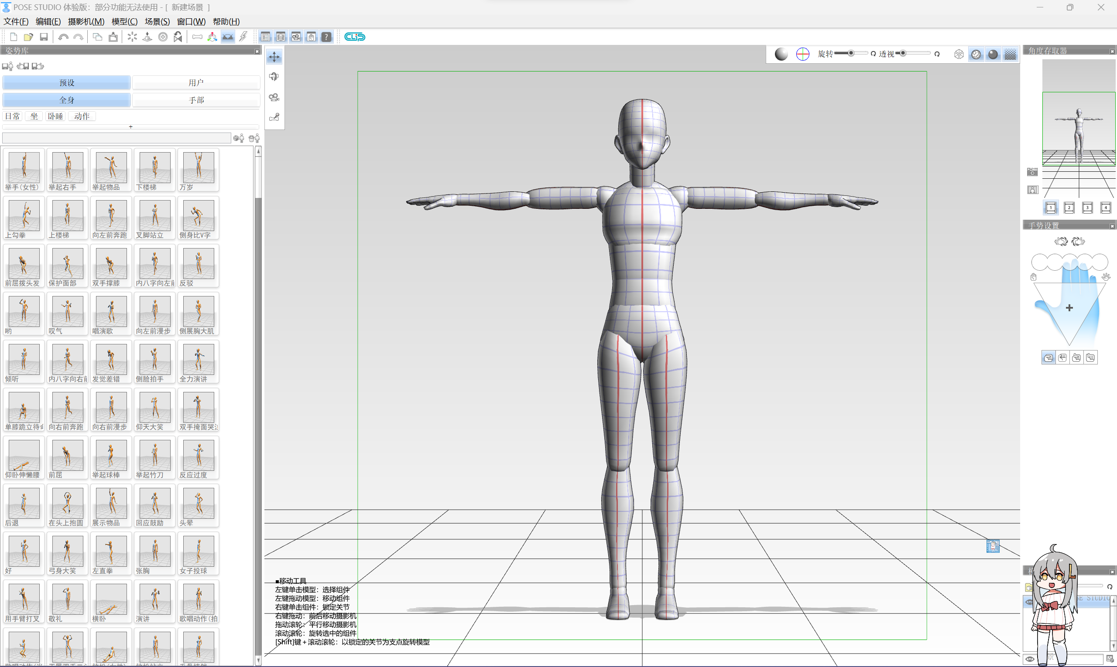Filter poses by the 日常 tag

coord(12,116)
